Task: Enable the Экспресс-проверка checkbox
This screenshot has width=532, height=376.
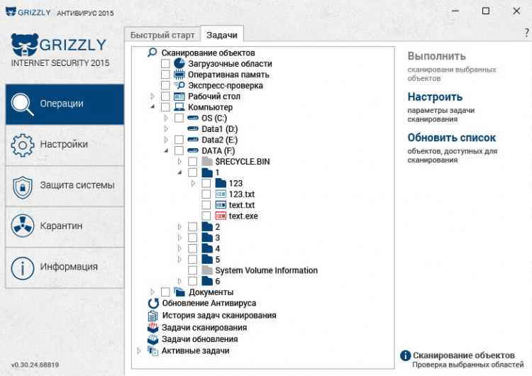Action: pyautogui.click(x=165, y=85)
